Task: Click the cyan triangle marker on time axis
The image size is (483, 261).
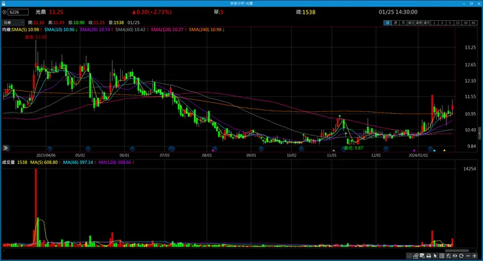Action: click(x=434, y=150)
